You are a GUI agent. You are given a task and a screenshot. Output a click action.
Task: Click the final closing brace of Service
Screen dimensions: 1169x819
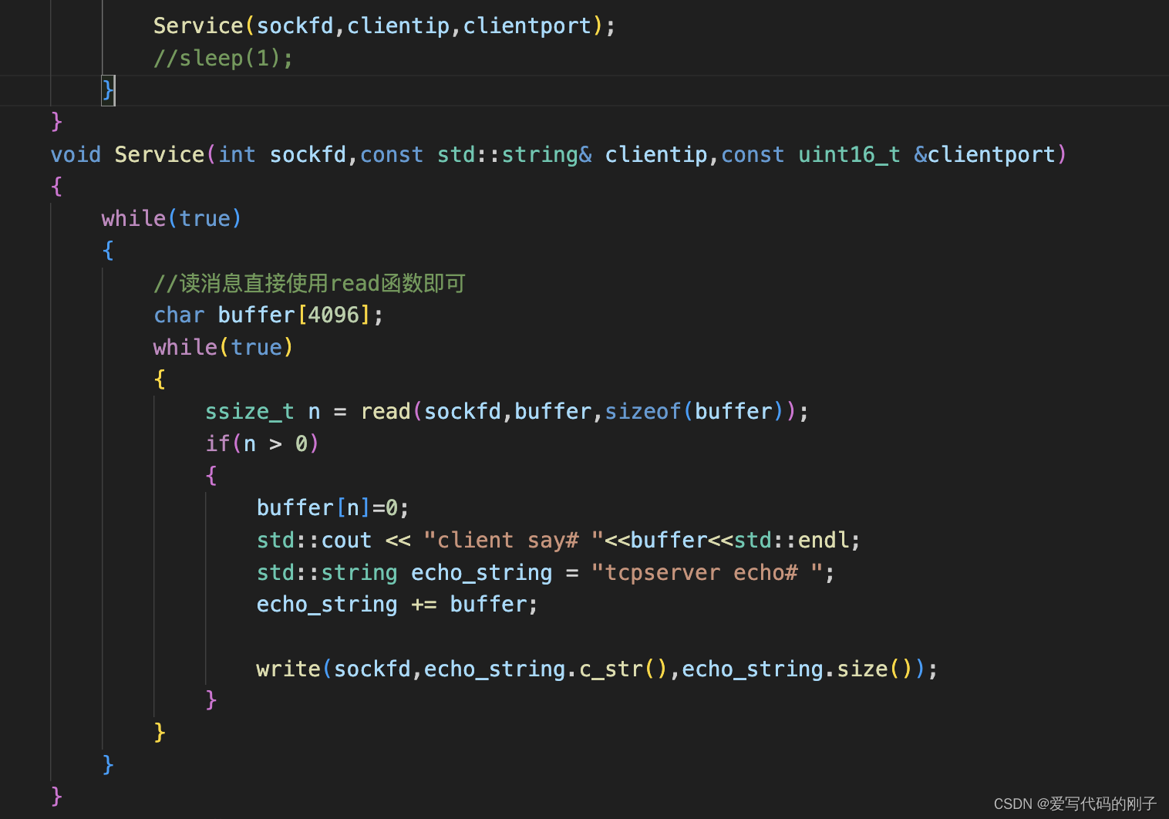56,796
